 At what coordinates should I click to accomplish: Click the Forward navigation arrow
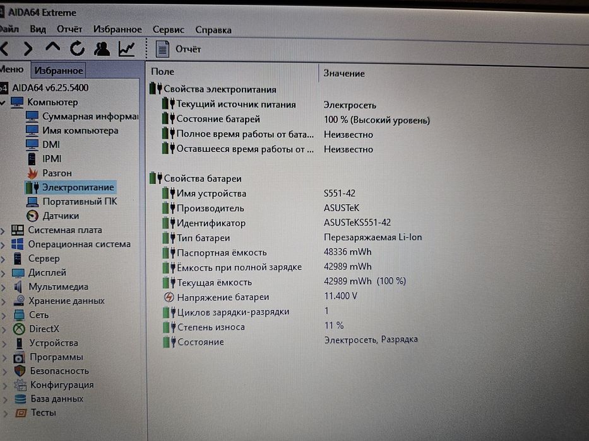tap(28, 49)
